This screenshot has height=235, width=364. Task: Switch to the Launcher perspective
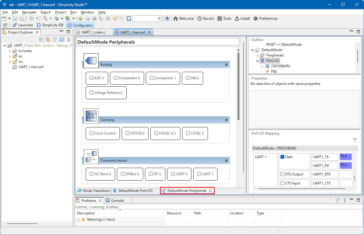pos(23,25)
